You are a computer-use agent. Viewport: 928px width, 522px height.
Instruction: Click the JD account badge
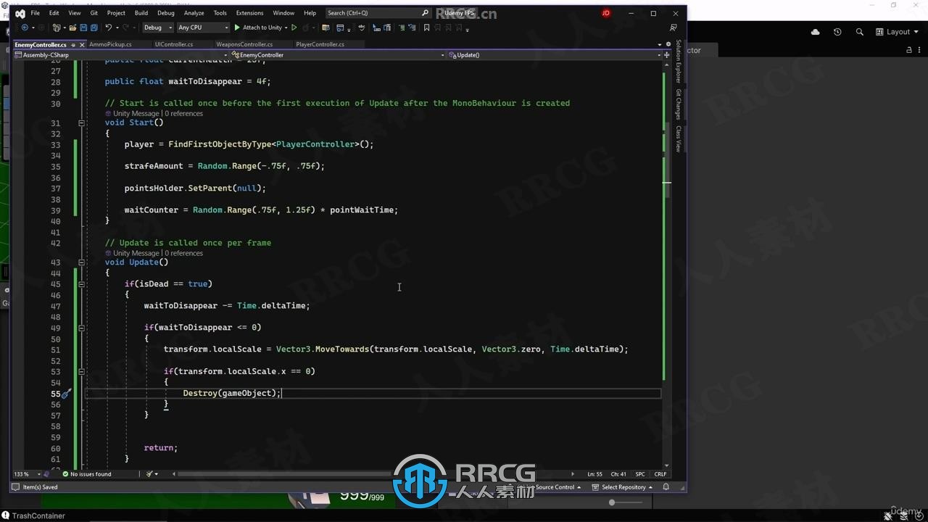(606, 13)
